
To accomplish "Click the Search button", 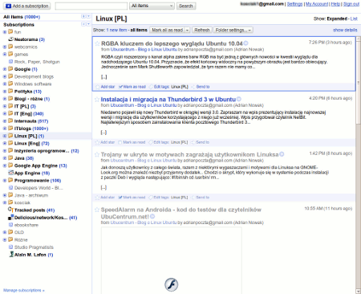I will coord(186,6).
